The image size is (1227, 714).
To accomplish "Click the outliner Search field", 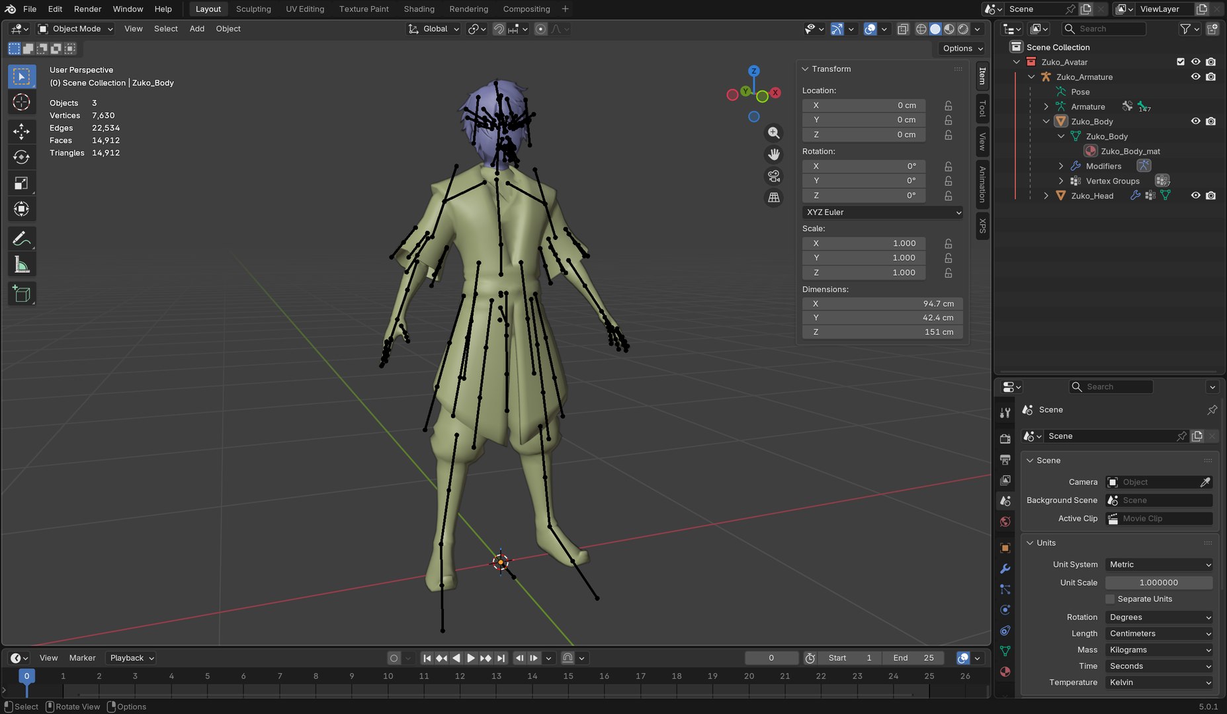I will click(x=1103, y=29).
